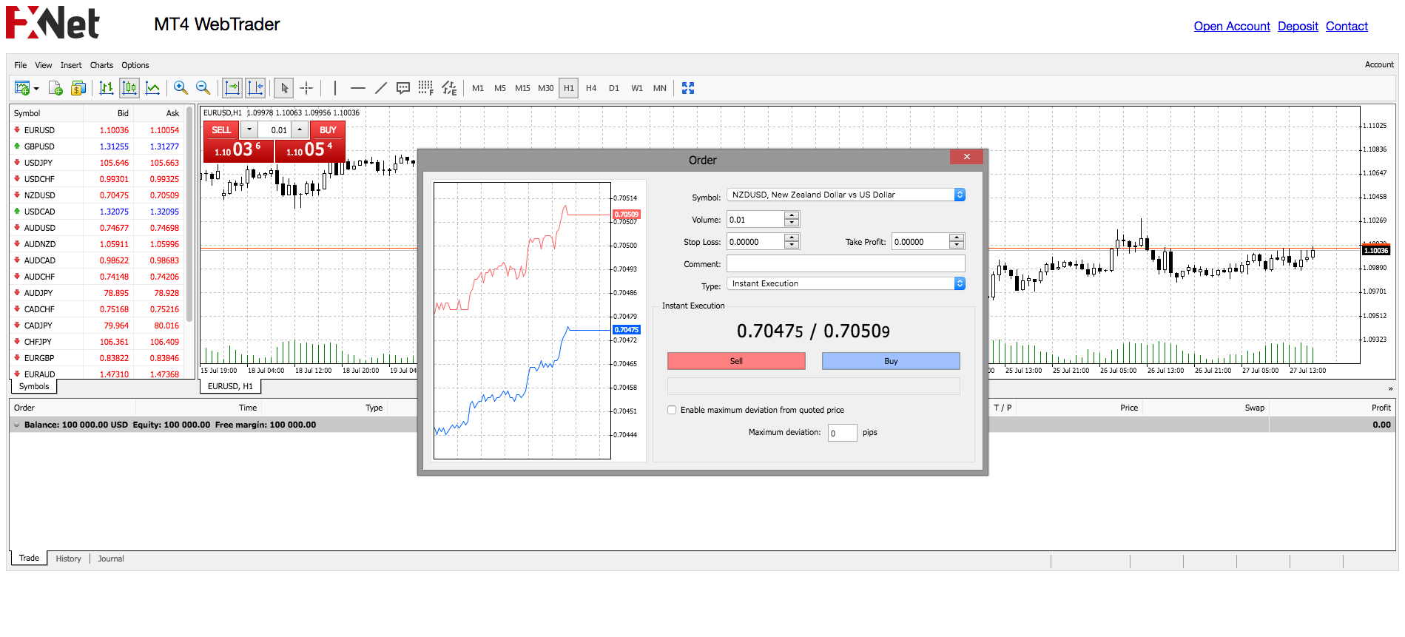Set timeframe to M5
The image size is (1405, 637).
pyautogui.click(x=500, y=88)
